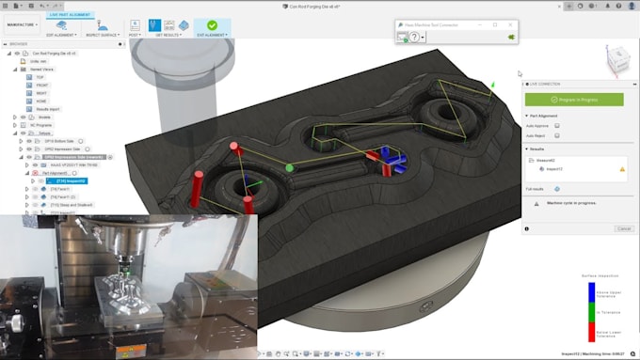Click the Cancel button in Live Connection

click(x=624, y=228)
